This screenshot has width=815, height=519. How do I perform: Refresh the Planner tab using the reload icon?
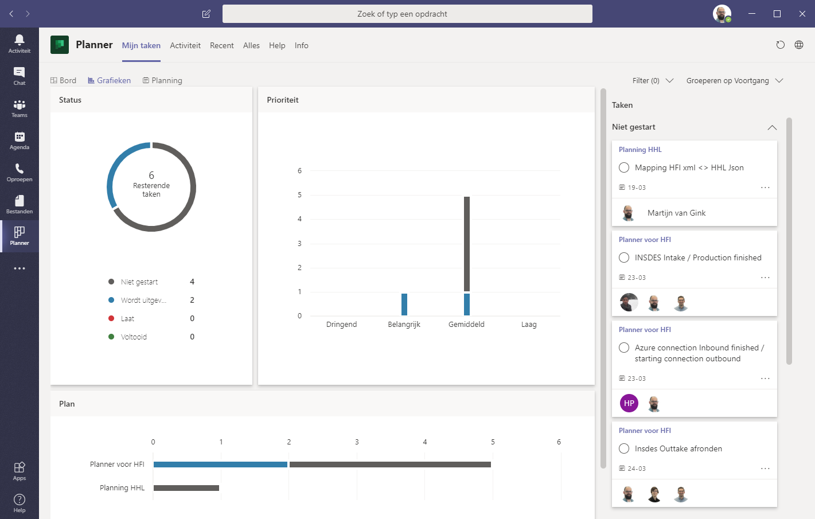[x=781, y=45]
